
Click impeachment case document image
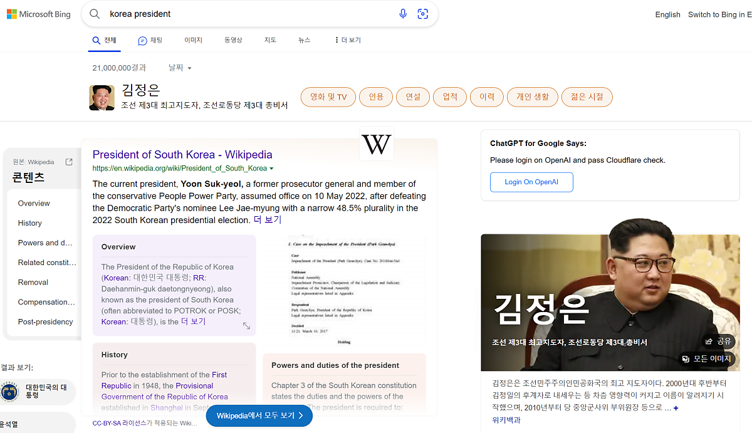343,291
